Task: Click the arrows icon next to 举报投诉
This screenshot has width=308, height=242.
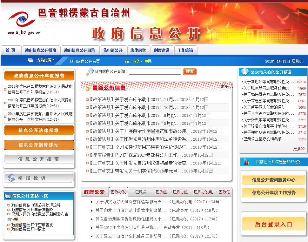Action: click(x=11, y=178)
